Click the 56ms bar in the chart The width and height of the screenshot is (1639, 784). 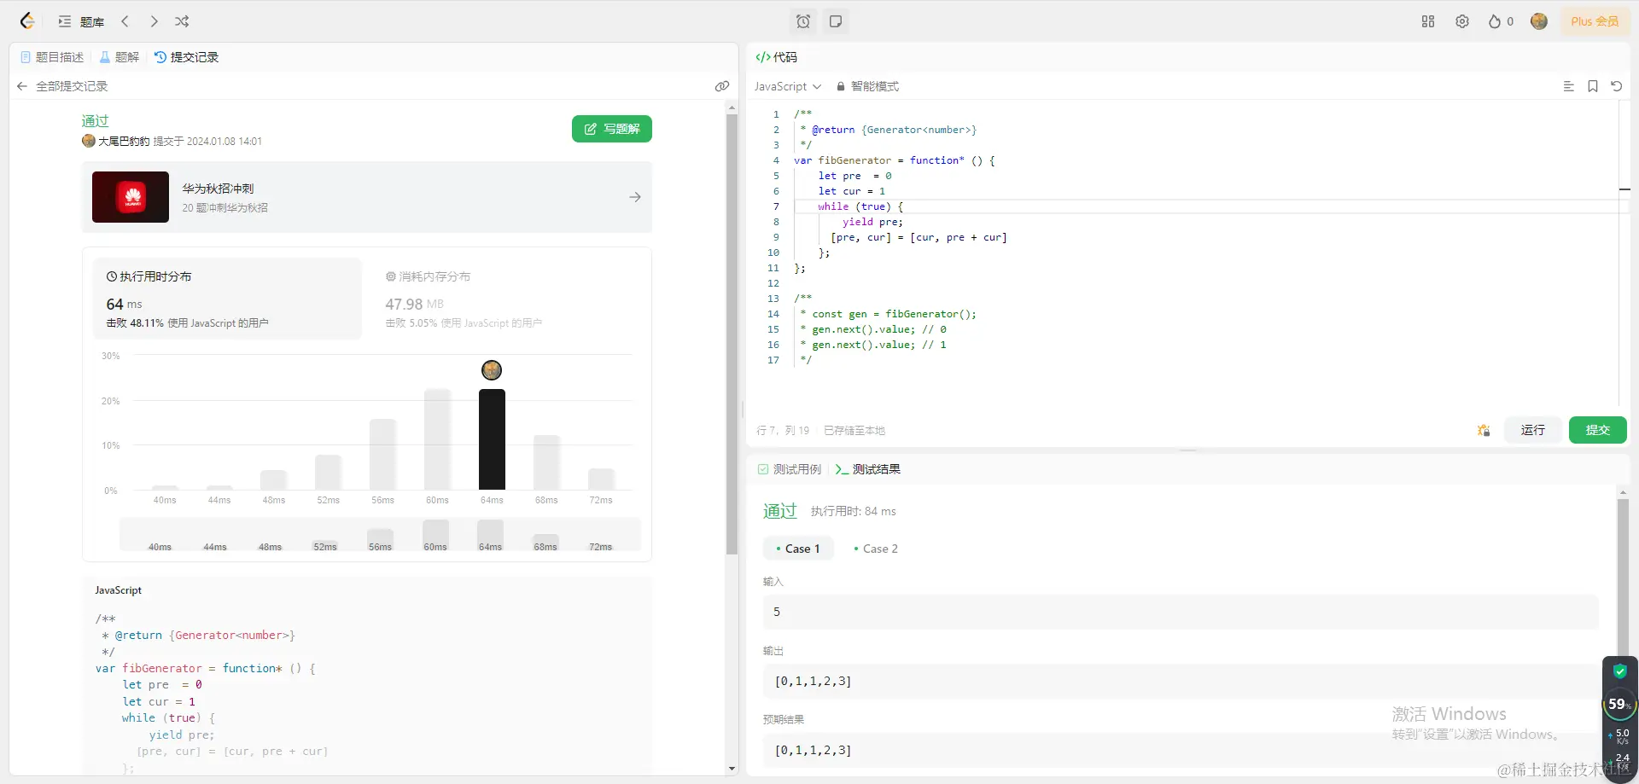pyautogui.click(x=382, y=454)
